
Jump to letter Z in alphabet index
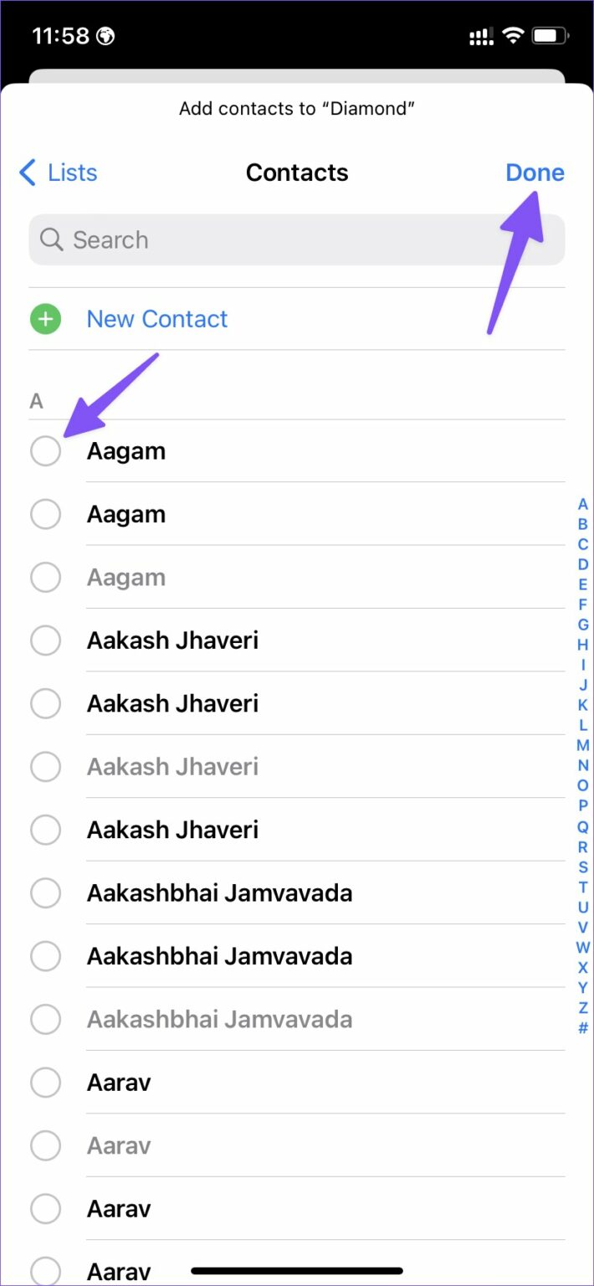point(582,1008)
